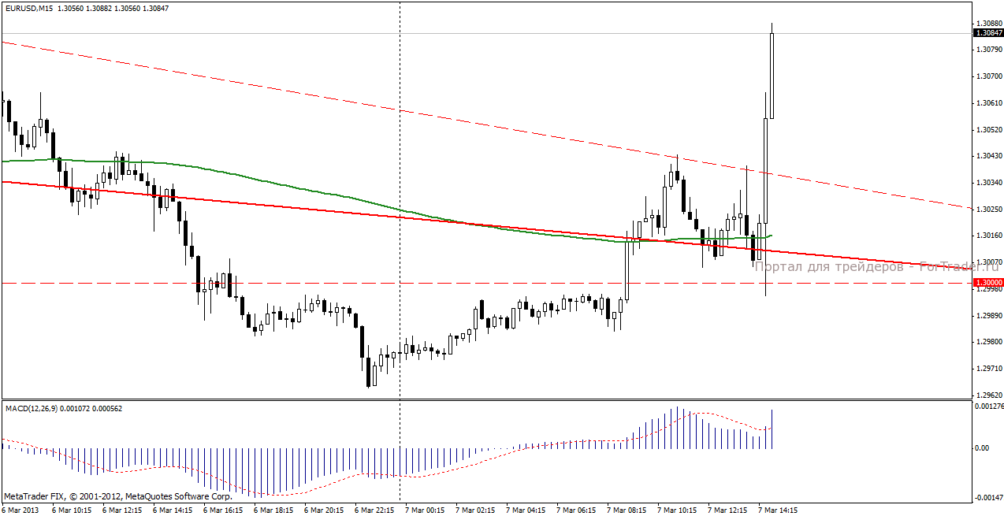Click the red 1.30000 price level tag
This screenshot has height=516, width=1004.
[x=988, y=282]
